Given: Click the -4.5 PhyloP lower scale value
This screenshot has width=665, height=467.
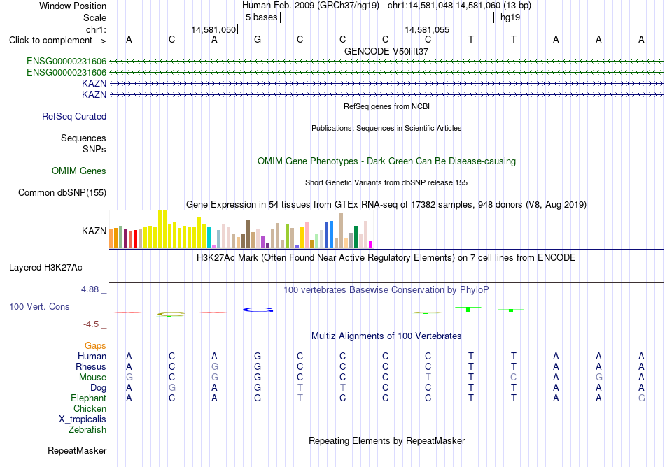Looking at the screenshot, I should click(x=91, y=324).
